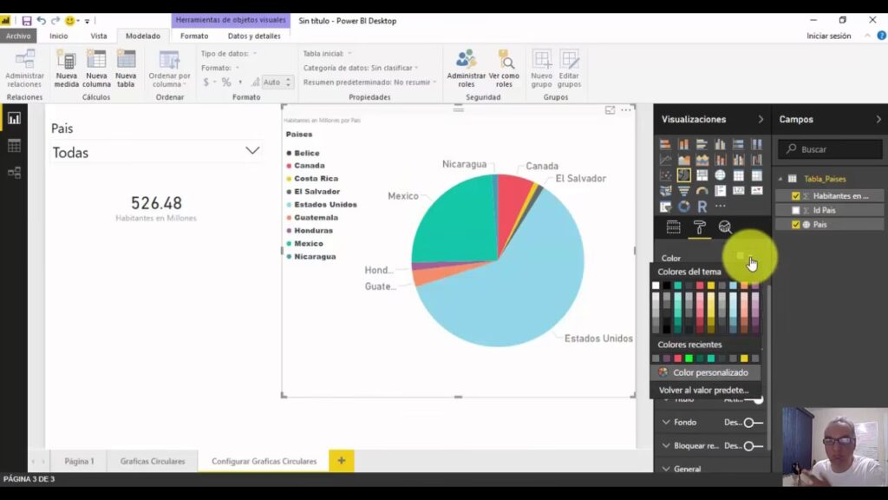Screen dimensions: 888x500
Task: Switch to Graficas Circulares page tab
Action: click(153, 461)
